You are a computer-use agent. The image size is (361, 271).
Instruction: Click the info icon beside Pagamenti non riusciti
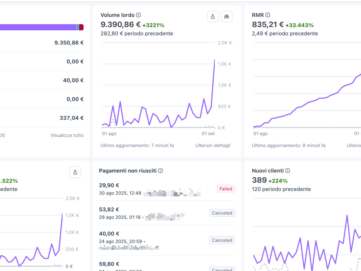[161, 171]
